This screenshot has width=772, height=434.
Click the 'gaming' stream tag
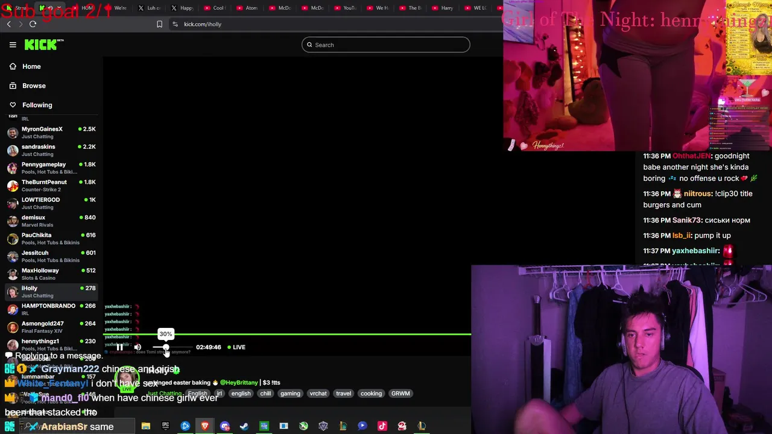[x=290, y=394]
